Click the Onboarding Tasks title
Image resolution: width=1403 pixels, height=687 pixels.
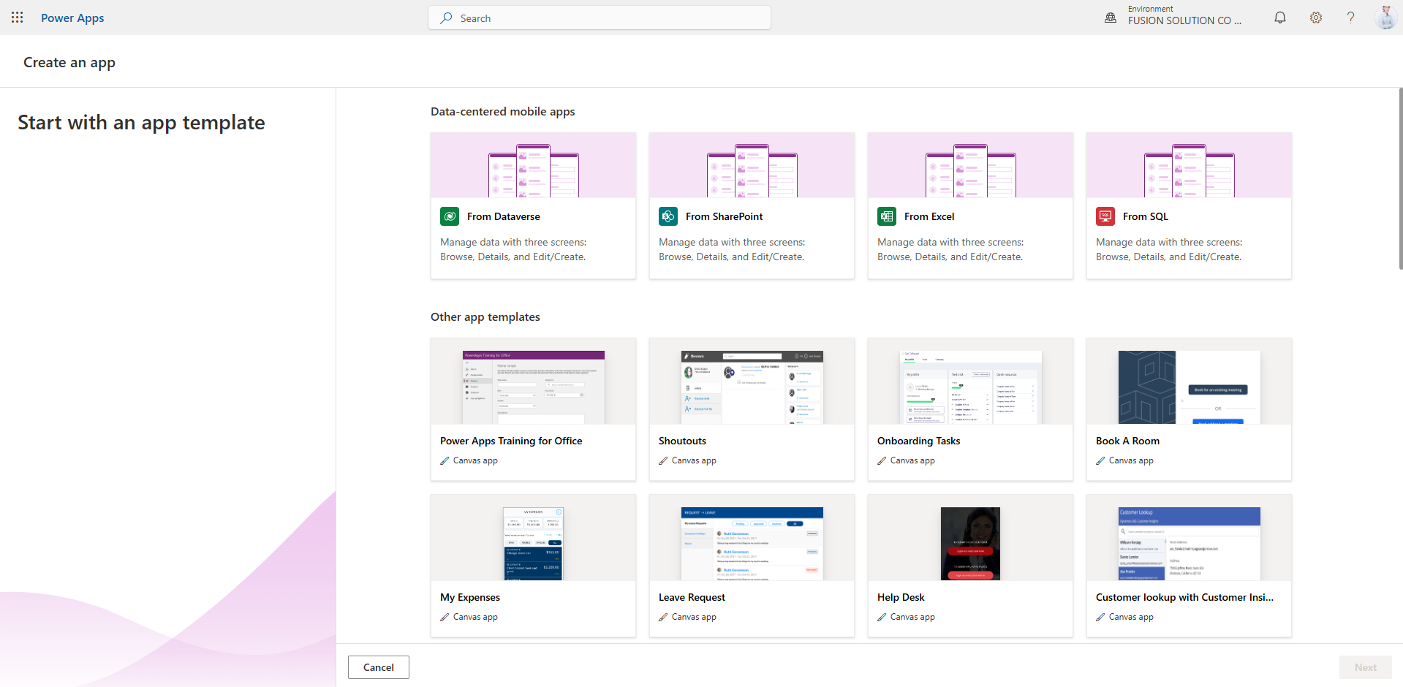918,441
